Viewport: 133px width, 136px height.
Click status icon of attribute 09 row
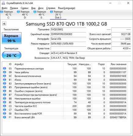pyautogui.click(x=5, y=72)
